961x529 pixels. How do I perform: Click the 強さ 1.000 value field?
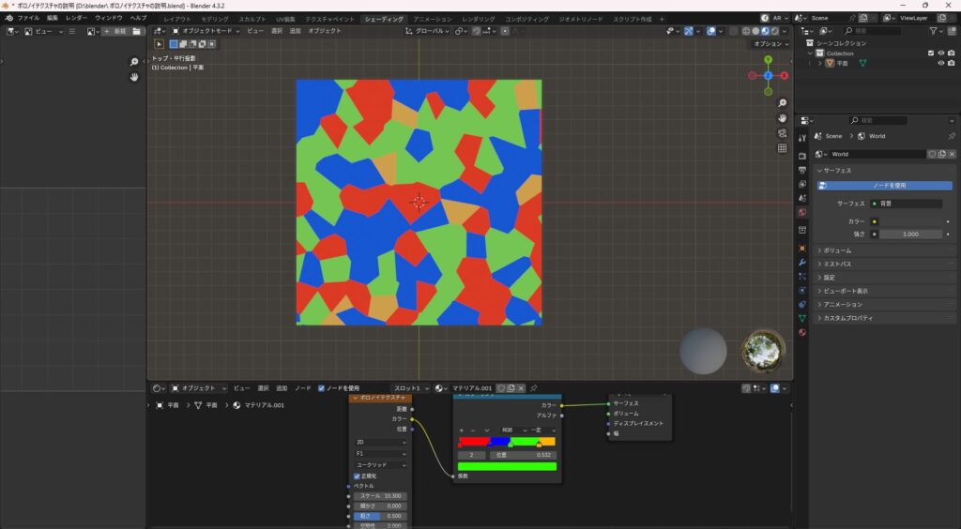[x=910, y=234]
